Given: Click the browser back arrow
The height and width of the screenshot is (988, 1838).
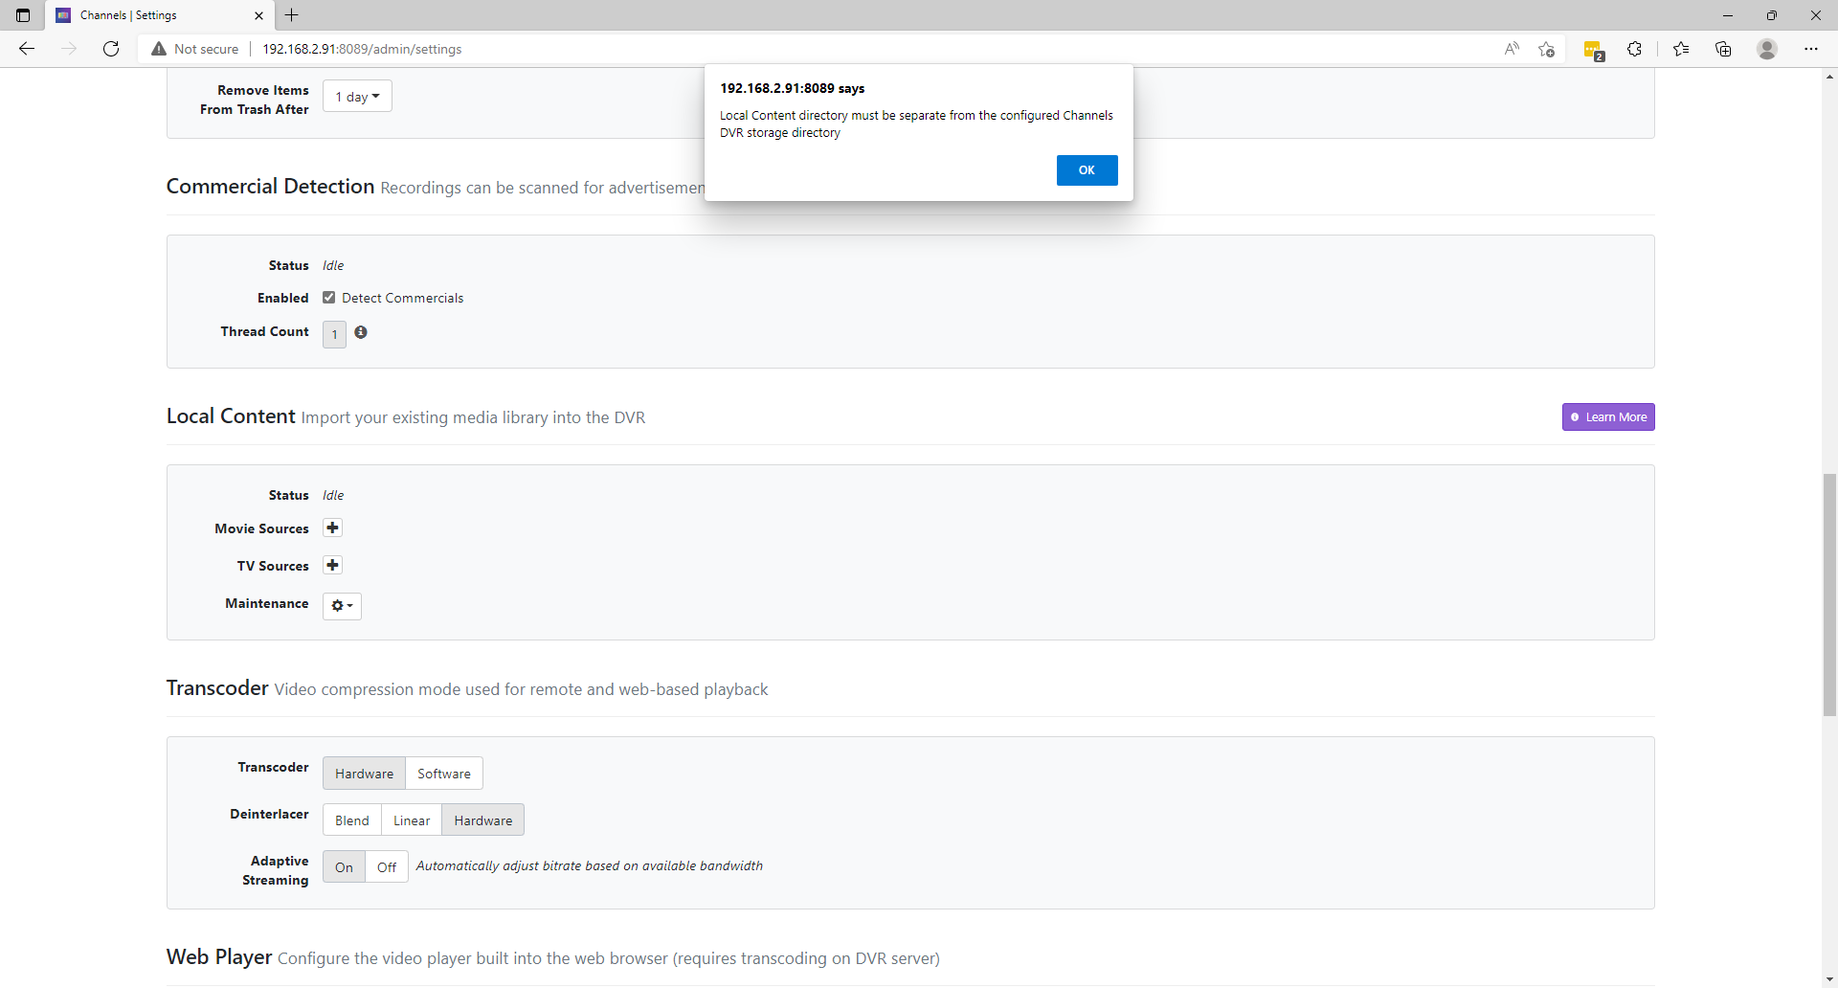Looking at the screenshot, I should [27, 49].
